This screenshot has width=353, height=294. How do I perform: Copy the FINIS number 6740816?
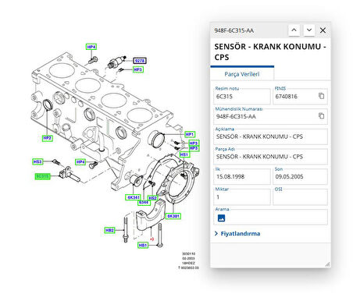[x=322, y=96]
